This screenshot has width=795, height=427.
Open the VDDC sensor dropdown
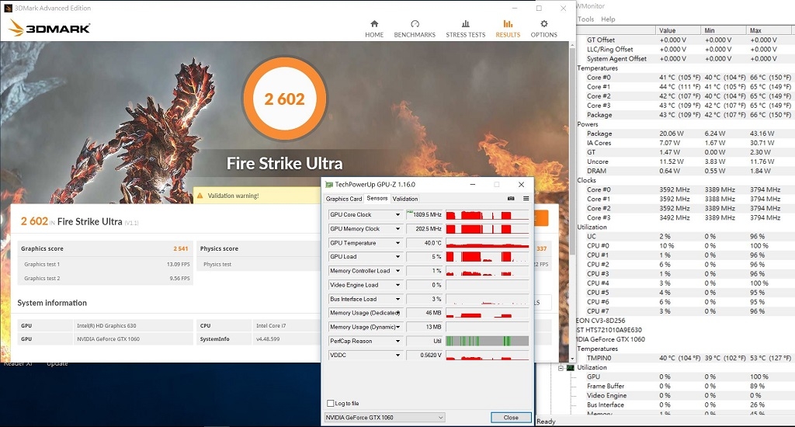(x=398, y=356)
